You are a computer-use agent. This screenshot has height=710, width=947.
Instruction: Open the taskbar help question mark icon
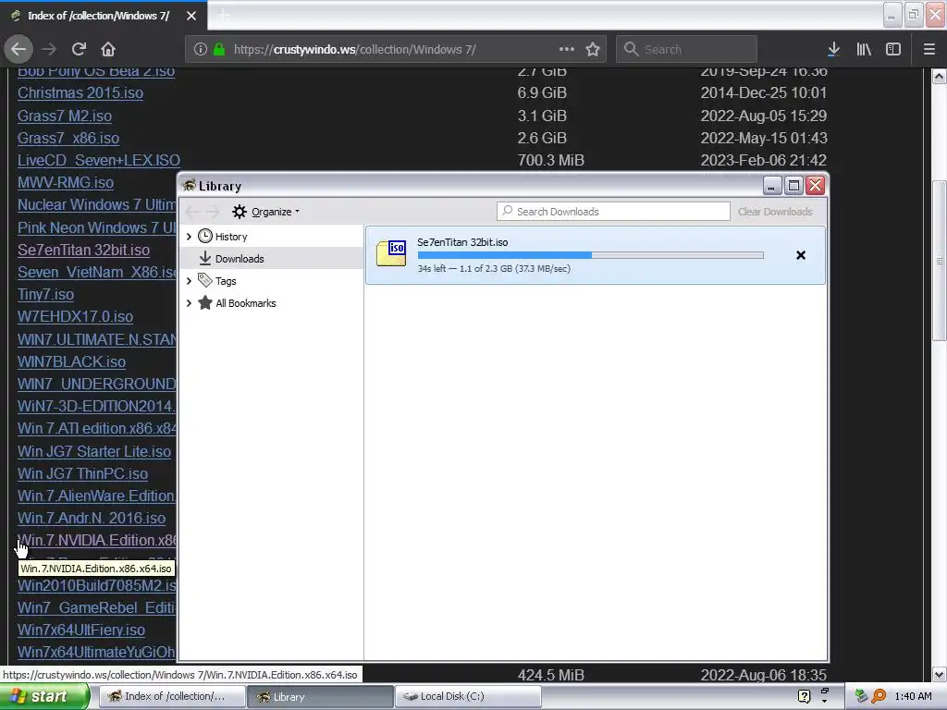804,696
